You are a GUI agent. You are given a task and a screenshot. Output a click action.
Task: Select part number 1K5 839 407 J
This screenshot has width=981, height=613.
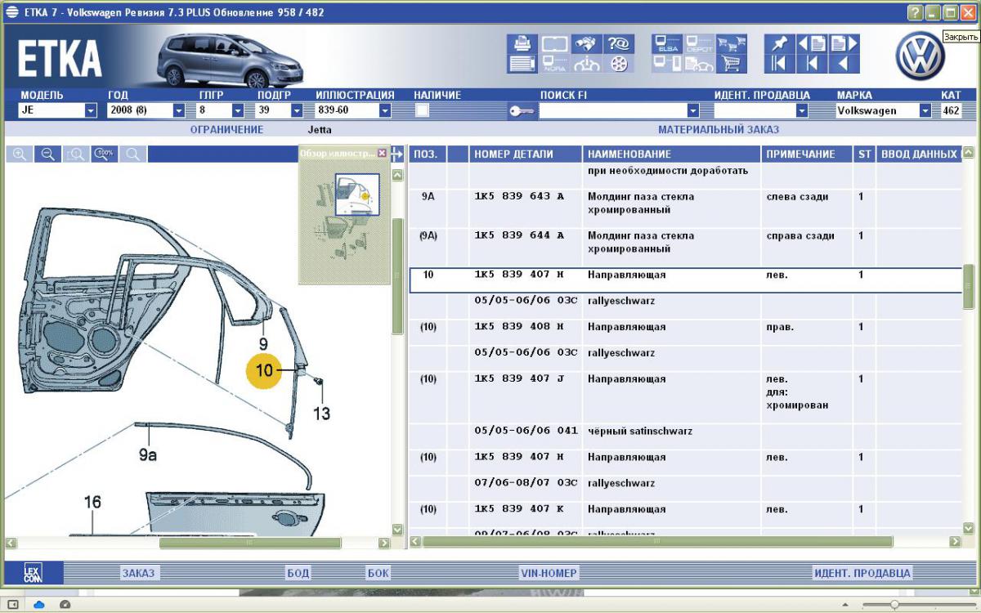point(519,379)
